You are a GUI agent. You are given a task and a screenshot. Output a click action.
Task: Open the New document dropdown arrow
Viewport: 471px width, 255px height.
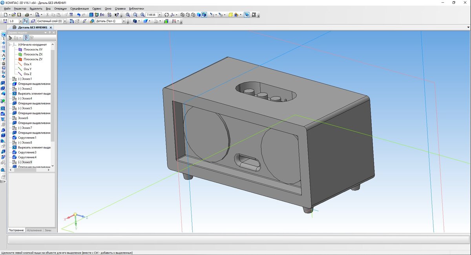coord(9,14)
